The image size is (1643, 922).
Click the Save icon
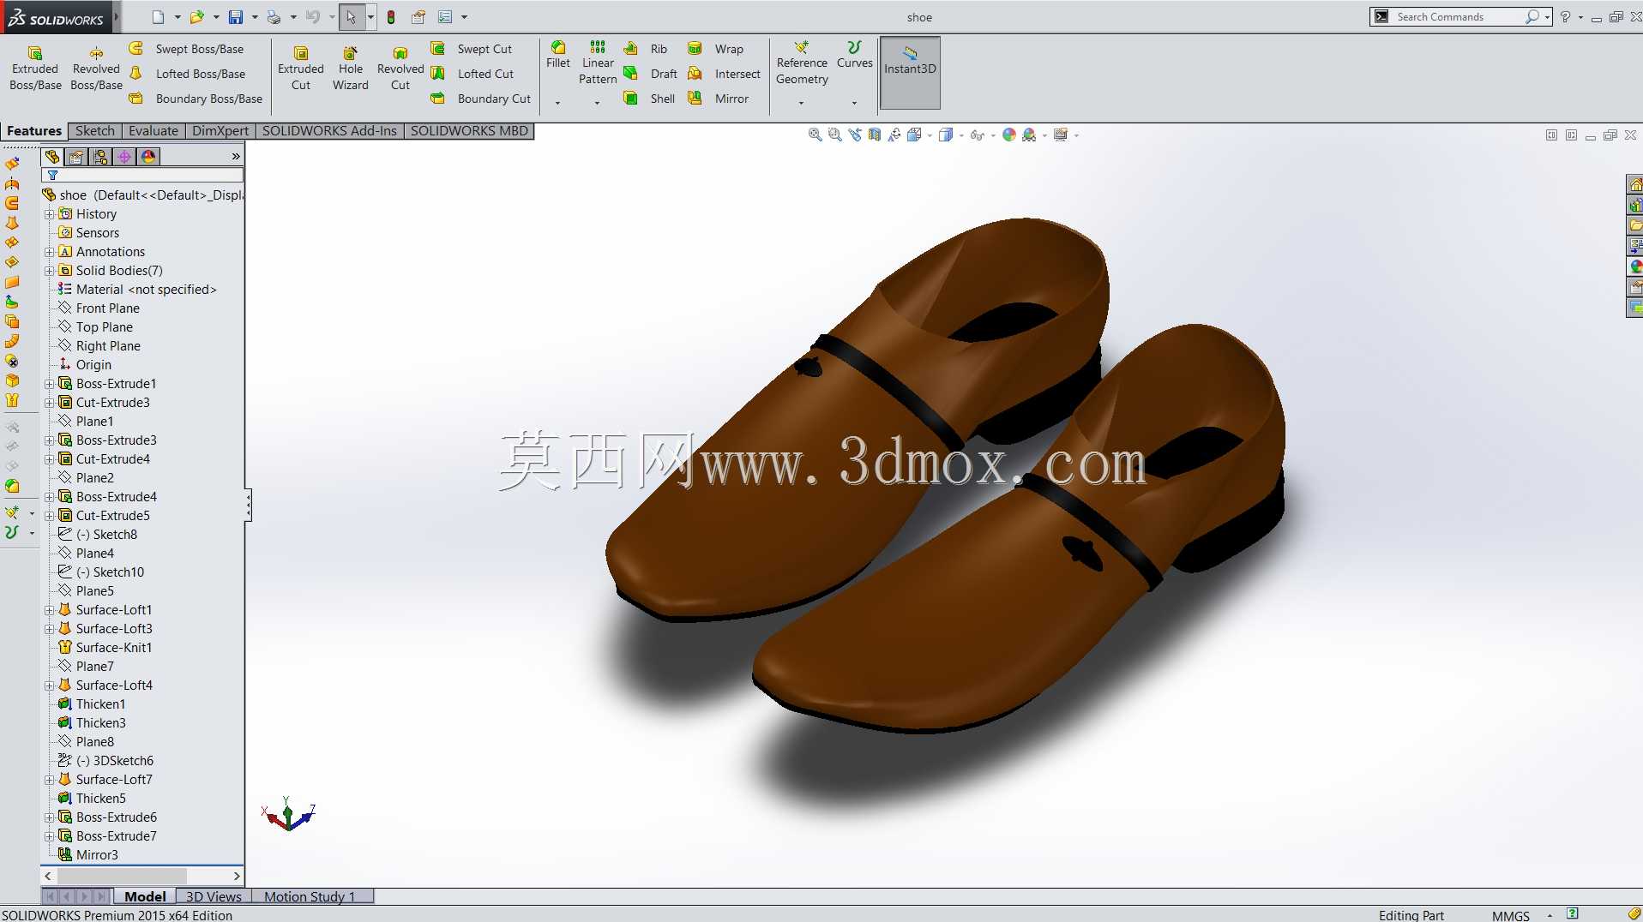point(235,17)
